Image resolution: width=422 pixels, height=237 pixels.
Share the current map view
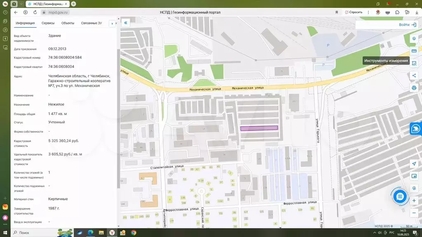[414, 76]
